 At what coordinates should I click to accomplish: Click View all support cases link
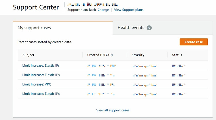coord(113,110)
